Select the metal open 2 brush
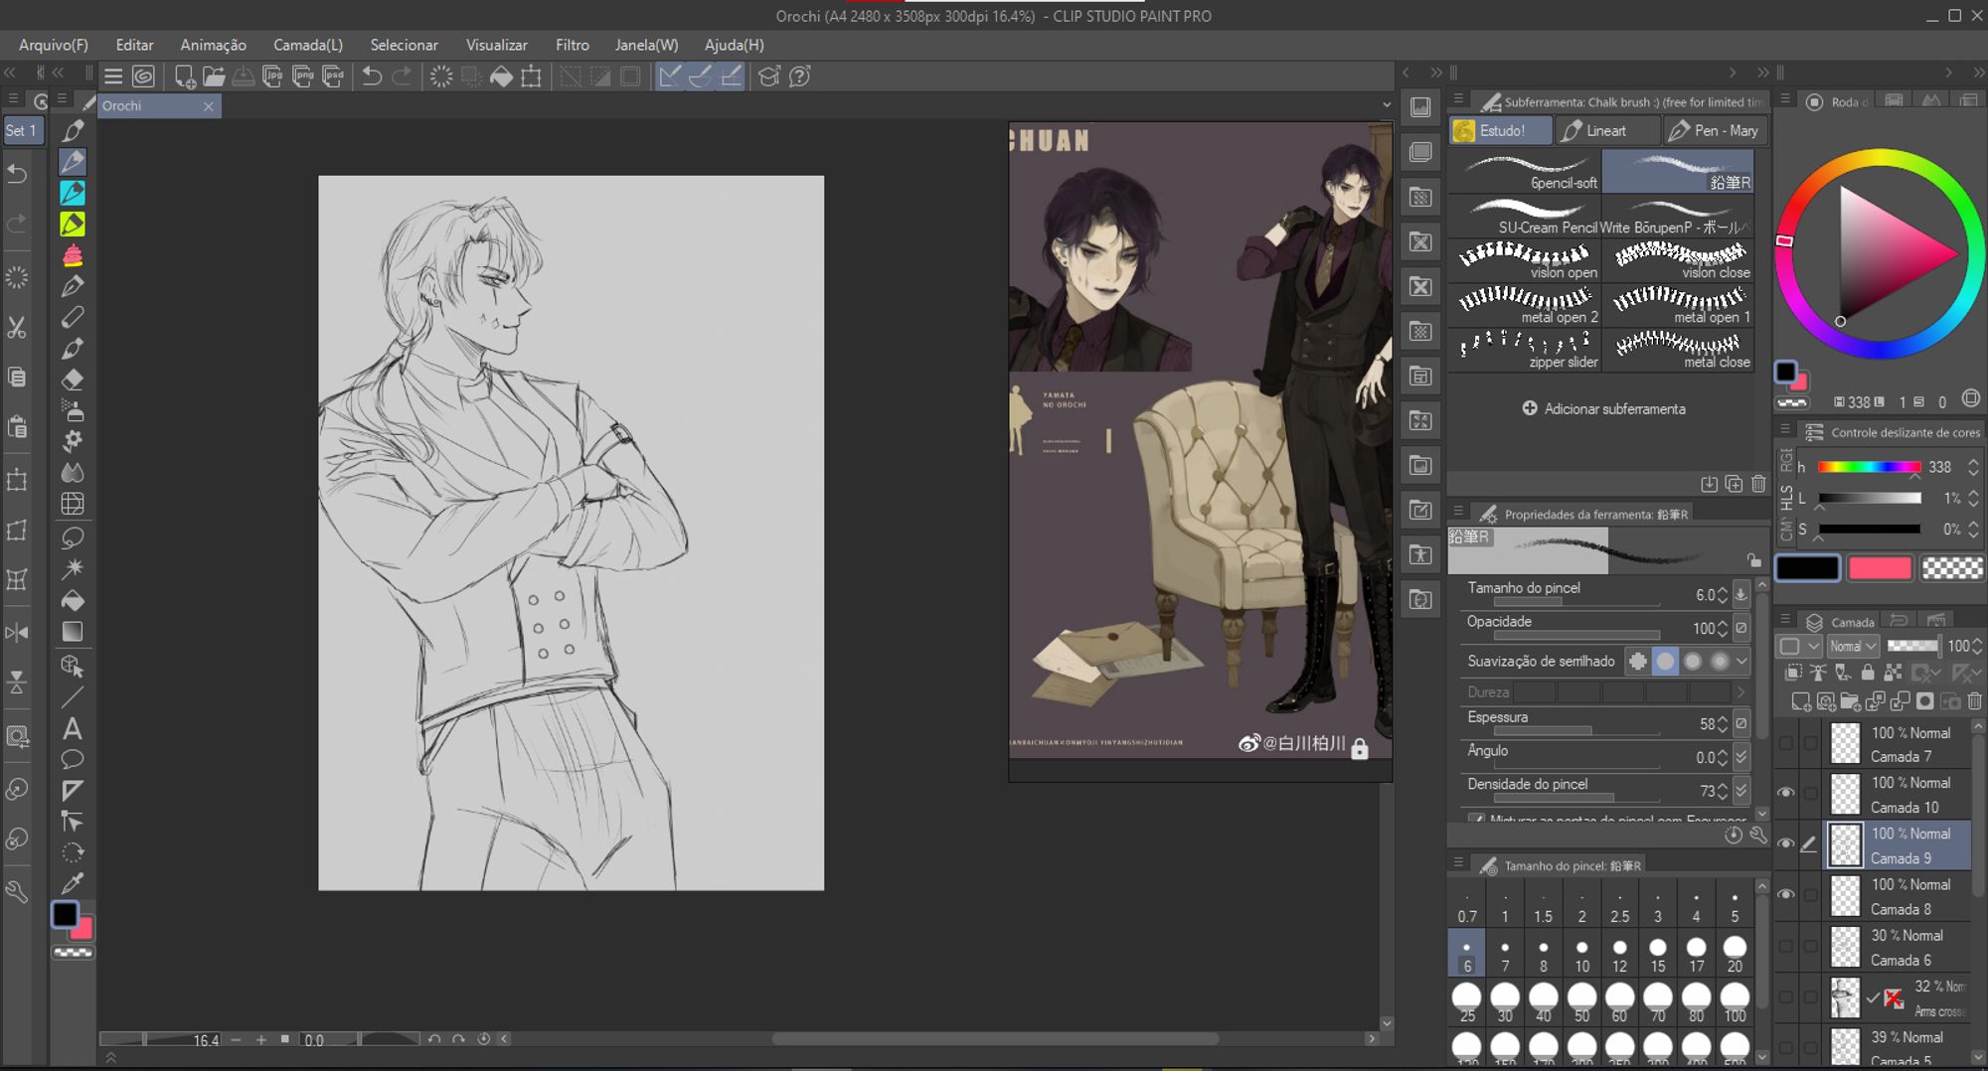 pos(1525,305)
